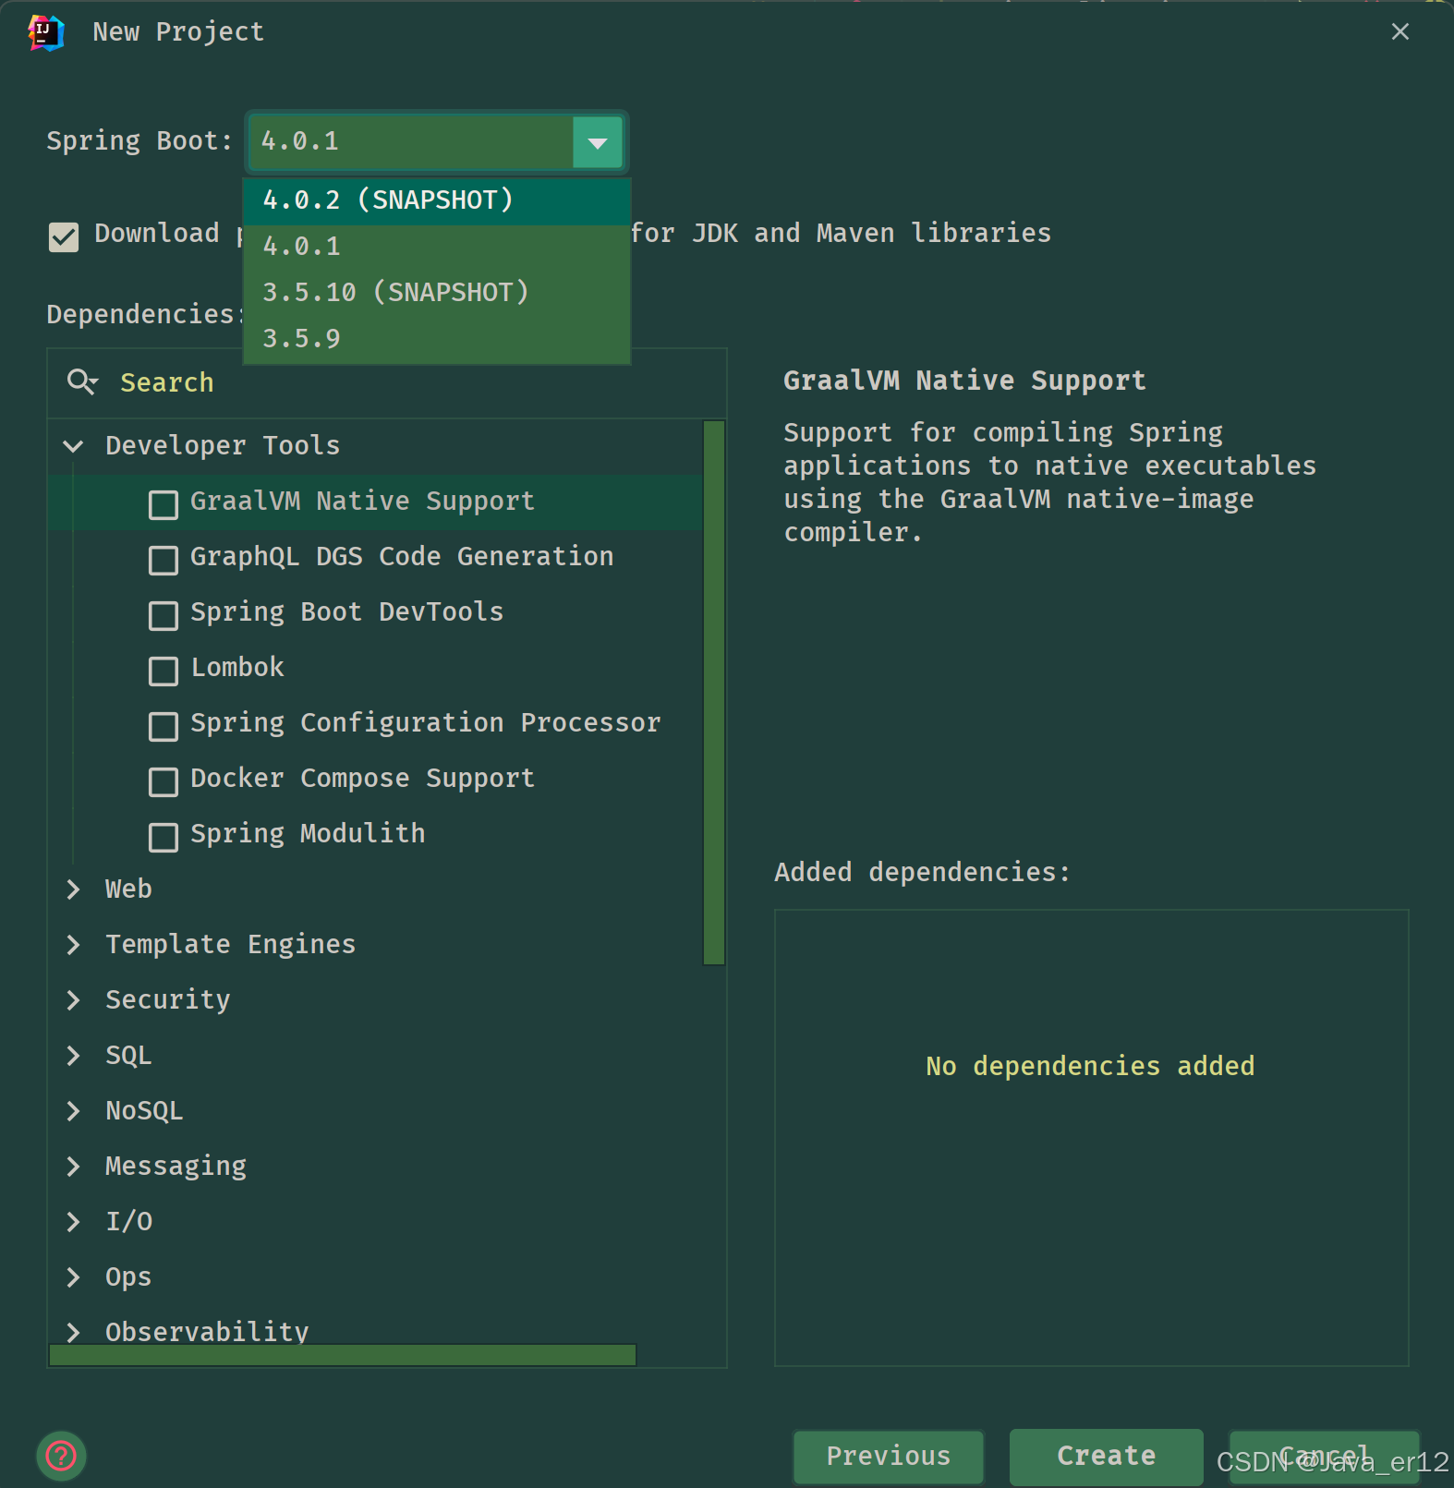Click the help question mark icon
1454x1488 pixels.
61,1456
